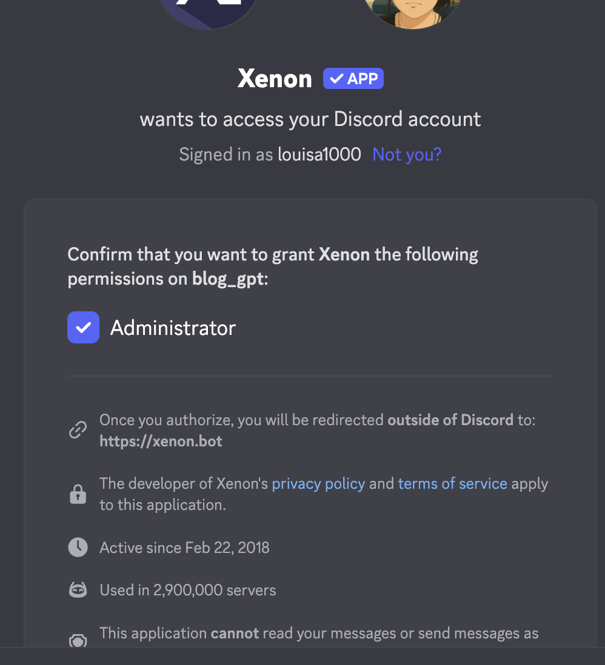The width and height of the screenshot is (605, 665).
Task: Click the louisa1000 username text
Action: pyautogui.click(x=319, y=154)
